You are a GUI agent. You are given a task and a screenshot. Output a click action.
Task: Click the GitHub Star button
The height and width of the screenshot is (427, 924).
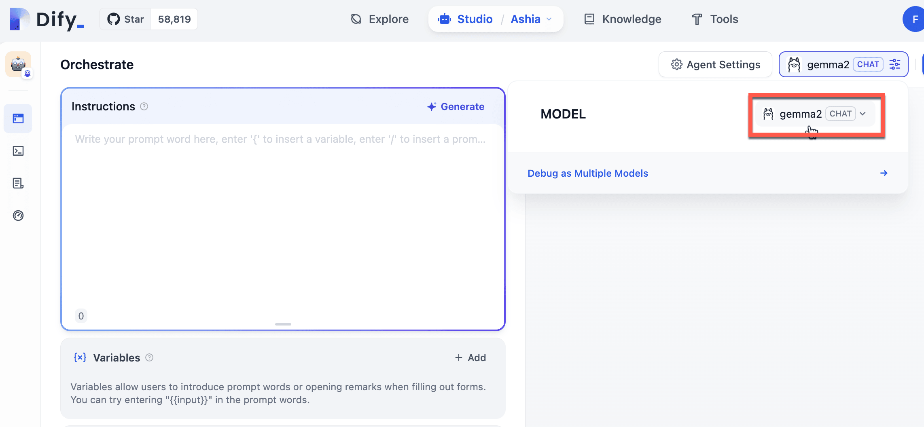click(126, 19)
